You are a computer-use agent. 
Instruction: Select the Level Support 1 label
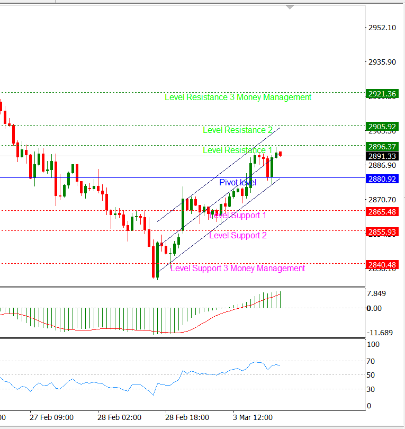pyautogui.click(x=238, y=216)
